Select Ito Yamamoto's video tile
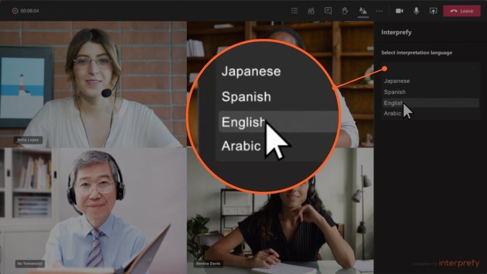 pos(93,210)
